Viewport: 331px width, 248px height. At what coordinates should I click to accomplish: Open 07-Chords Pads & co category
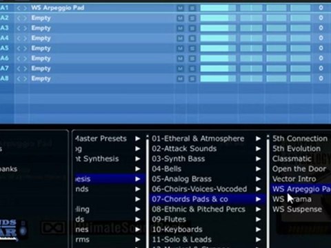[206, 199]
